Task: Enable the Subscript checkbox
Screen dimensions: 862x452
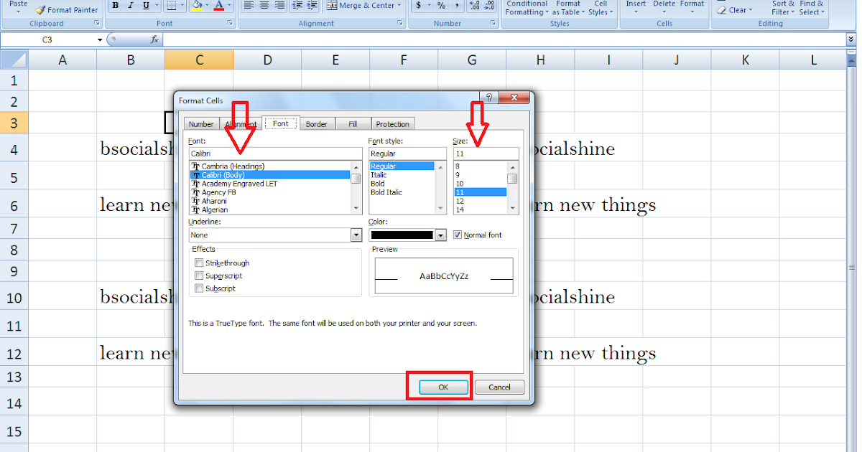Action: point(199,288)
